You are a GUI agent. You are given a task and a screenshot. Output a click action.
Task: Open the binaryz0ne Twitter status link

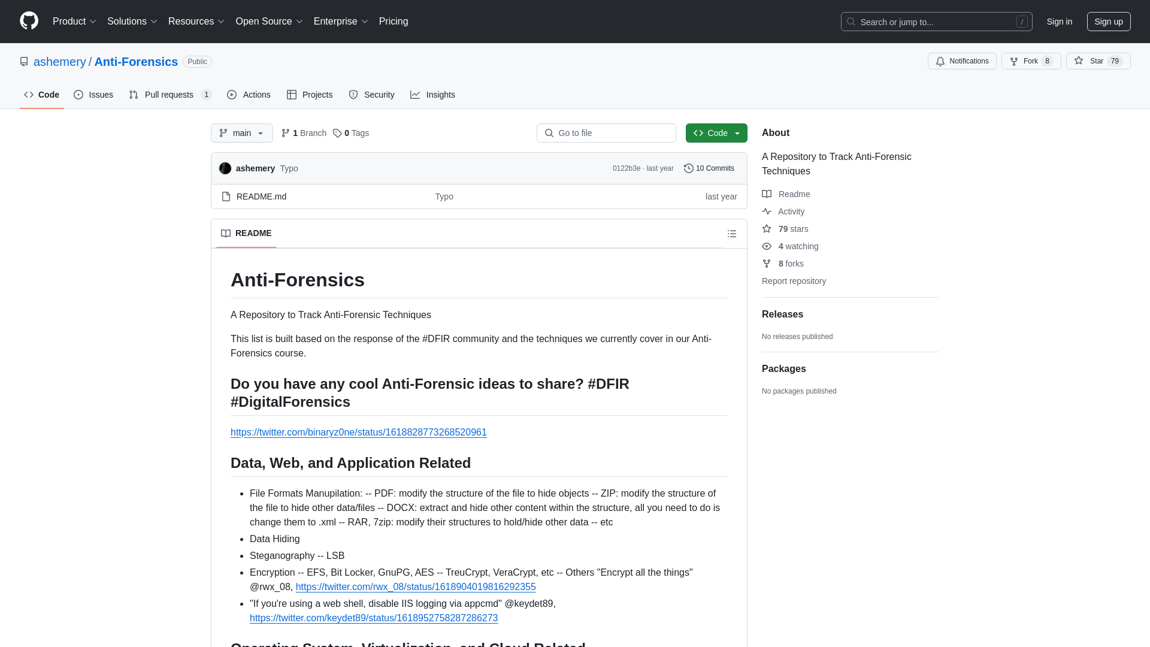coord(359,433)
